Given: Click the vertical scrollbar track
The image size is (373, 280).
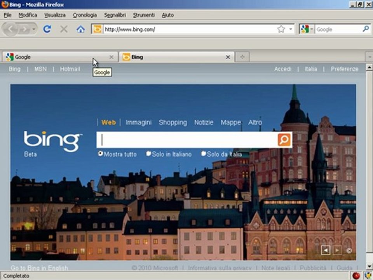Looking at the screenshot, I should click(369, 257).
